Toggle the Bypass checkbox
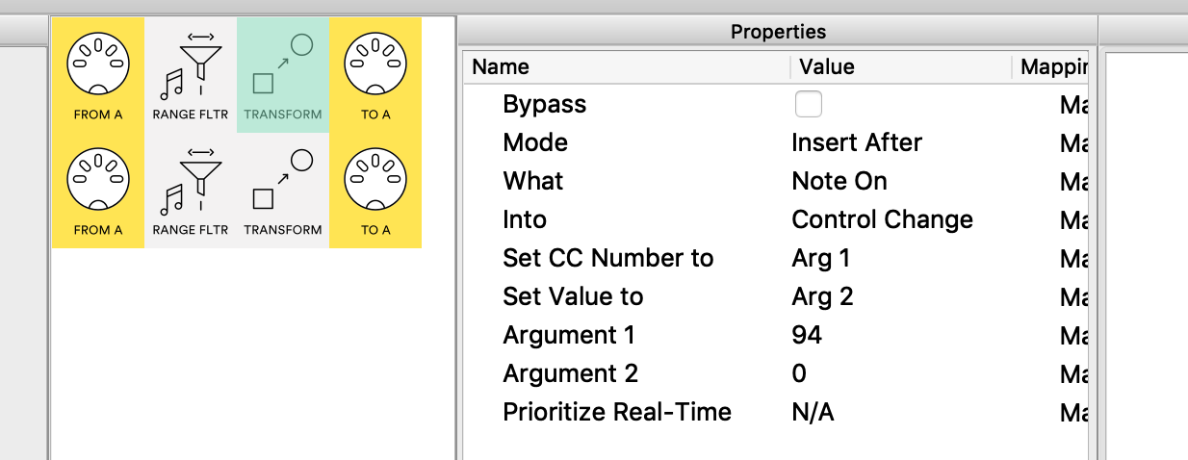 pyautogui.click(x=809, y=104)
